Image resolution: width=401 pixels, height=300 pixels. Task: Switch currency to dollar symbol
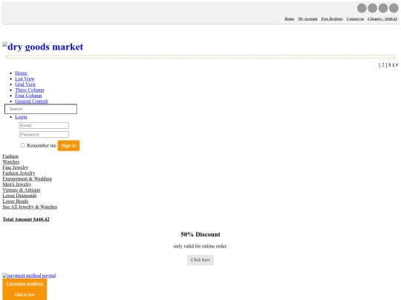pyautogui.click(x=390, y=65)
